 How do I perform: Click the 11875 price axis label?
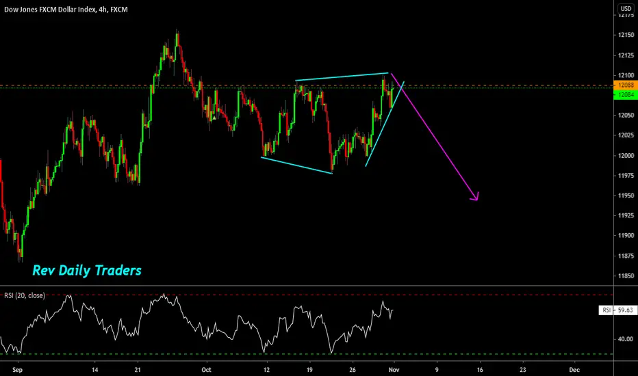tap(626, 256)
